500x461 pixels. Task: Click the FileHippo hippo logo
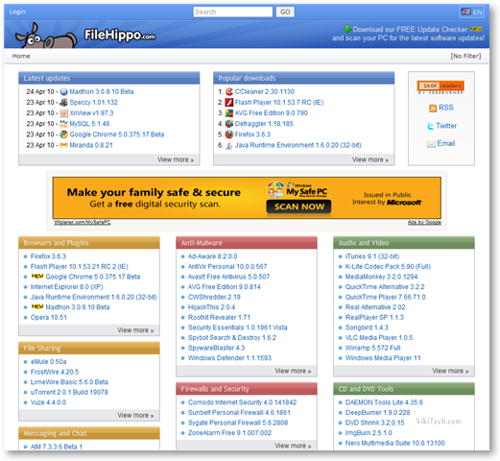[45, 36]
